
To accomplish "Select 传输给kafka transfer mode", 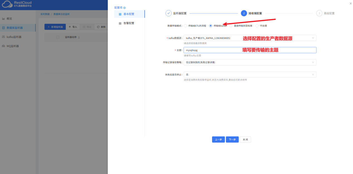I will tap(211, 26).
